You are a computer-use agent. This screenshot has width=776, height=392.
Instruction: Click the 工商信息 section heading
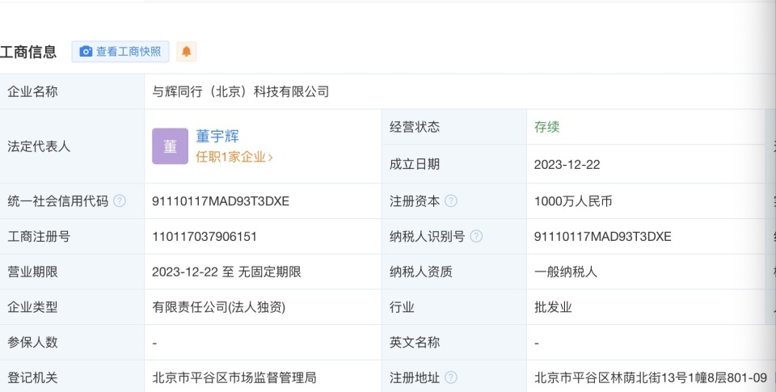pos(28,52)
